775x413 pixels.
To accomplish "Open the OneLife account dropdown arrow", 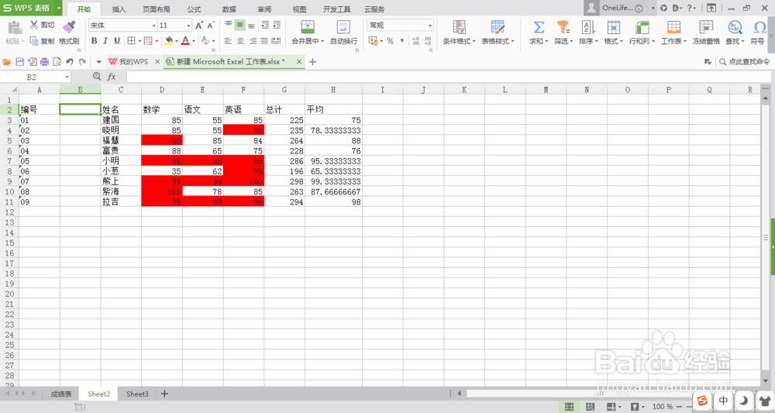I will 653,8.
